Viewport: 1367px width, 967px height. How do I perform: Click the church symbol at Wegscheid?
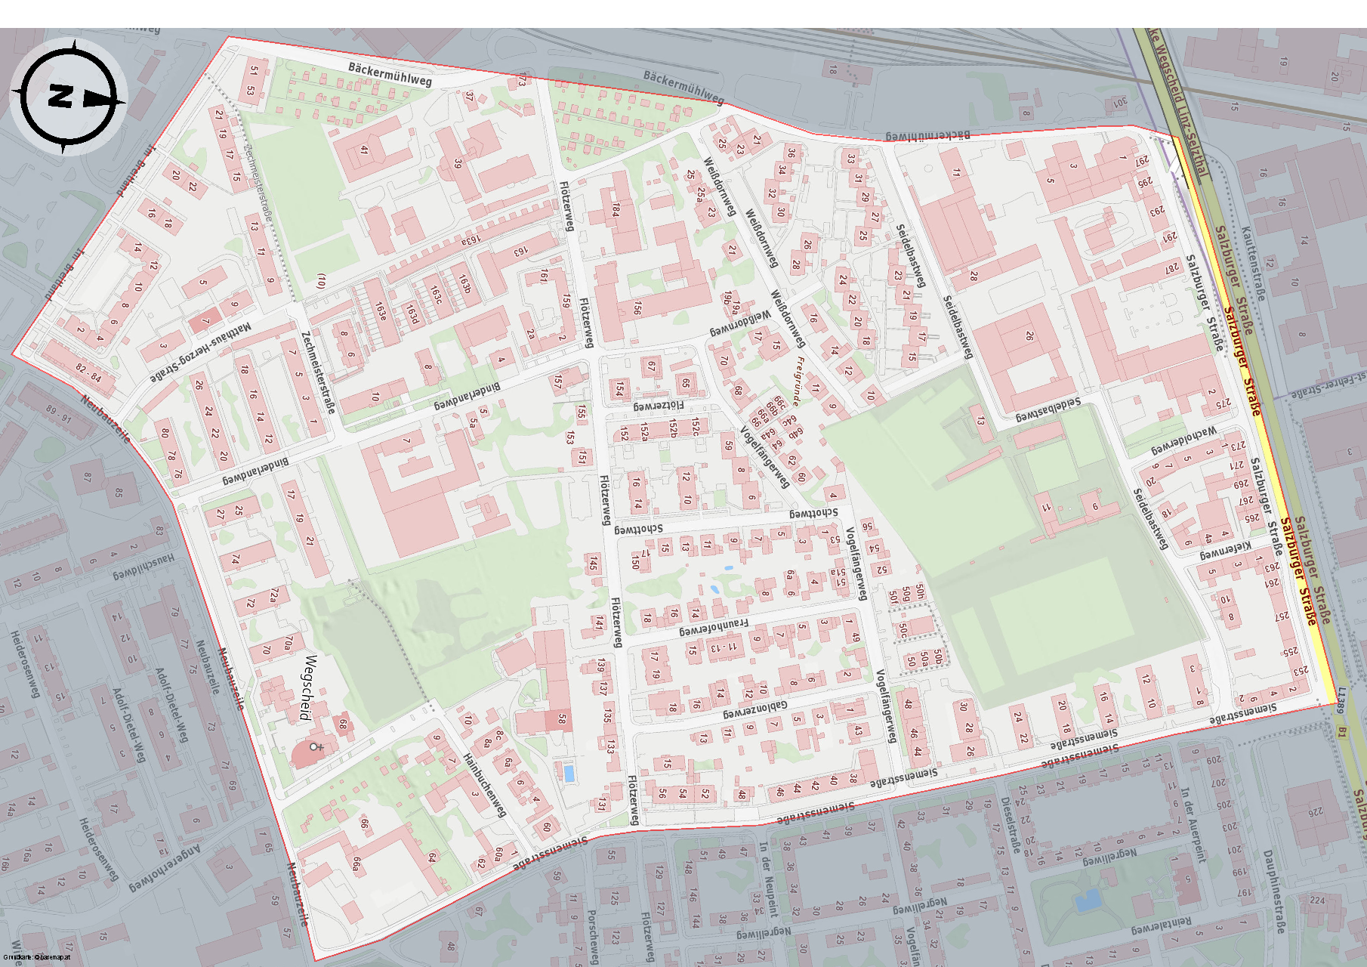point(316,746)
